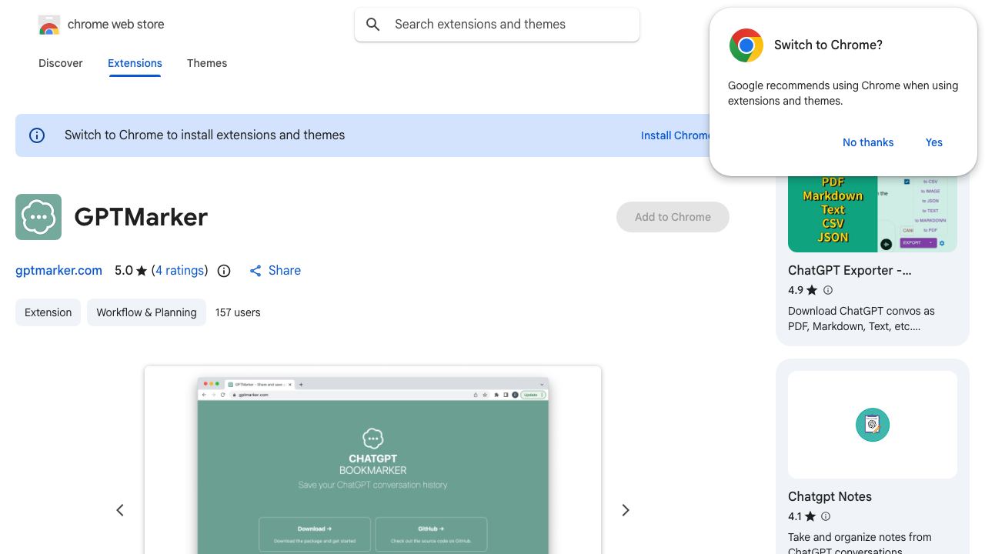Focus the Search extensions and themes field

(x=497, y=25)
